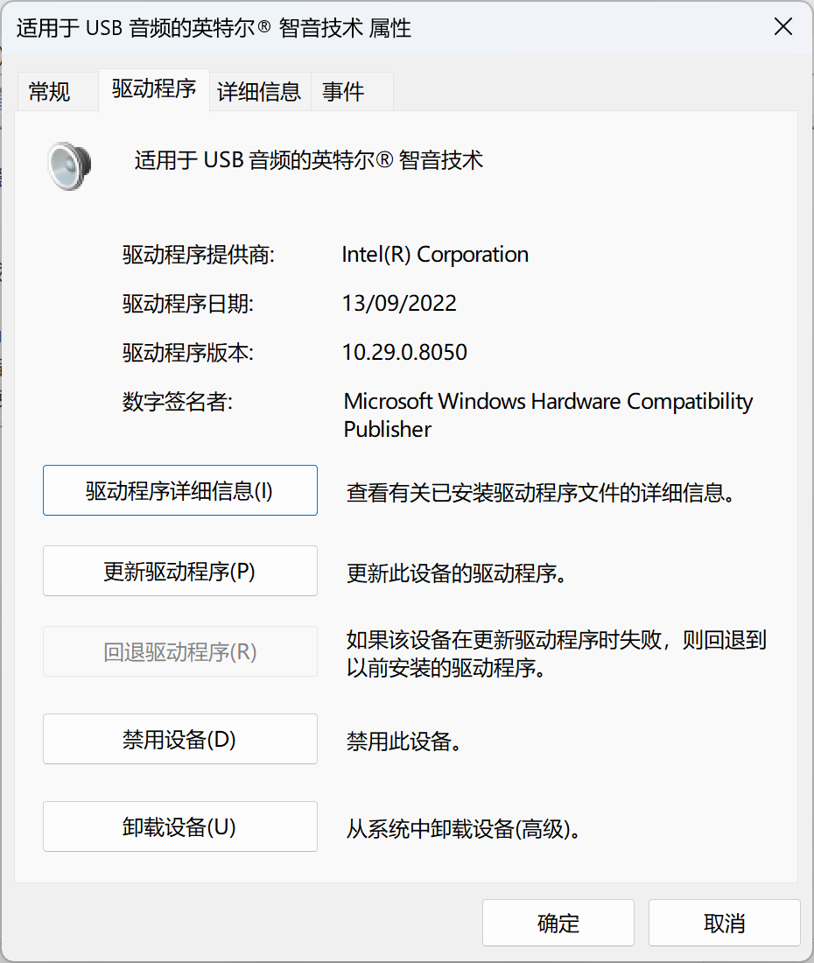Click the 从系统中卸载设备(高级) description text
The image size is (814, 963).
point(464,828)
